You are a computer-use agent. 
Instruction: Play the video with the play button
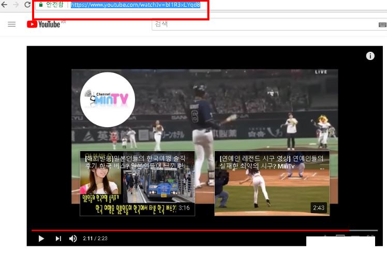coord(41,238)
